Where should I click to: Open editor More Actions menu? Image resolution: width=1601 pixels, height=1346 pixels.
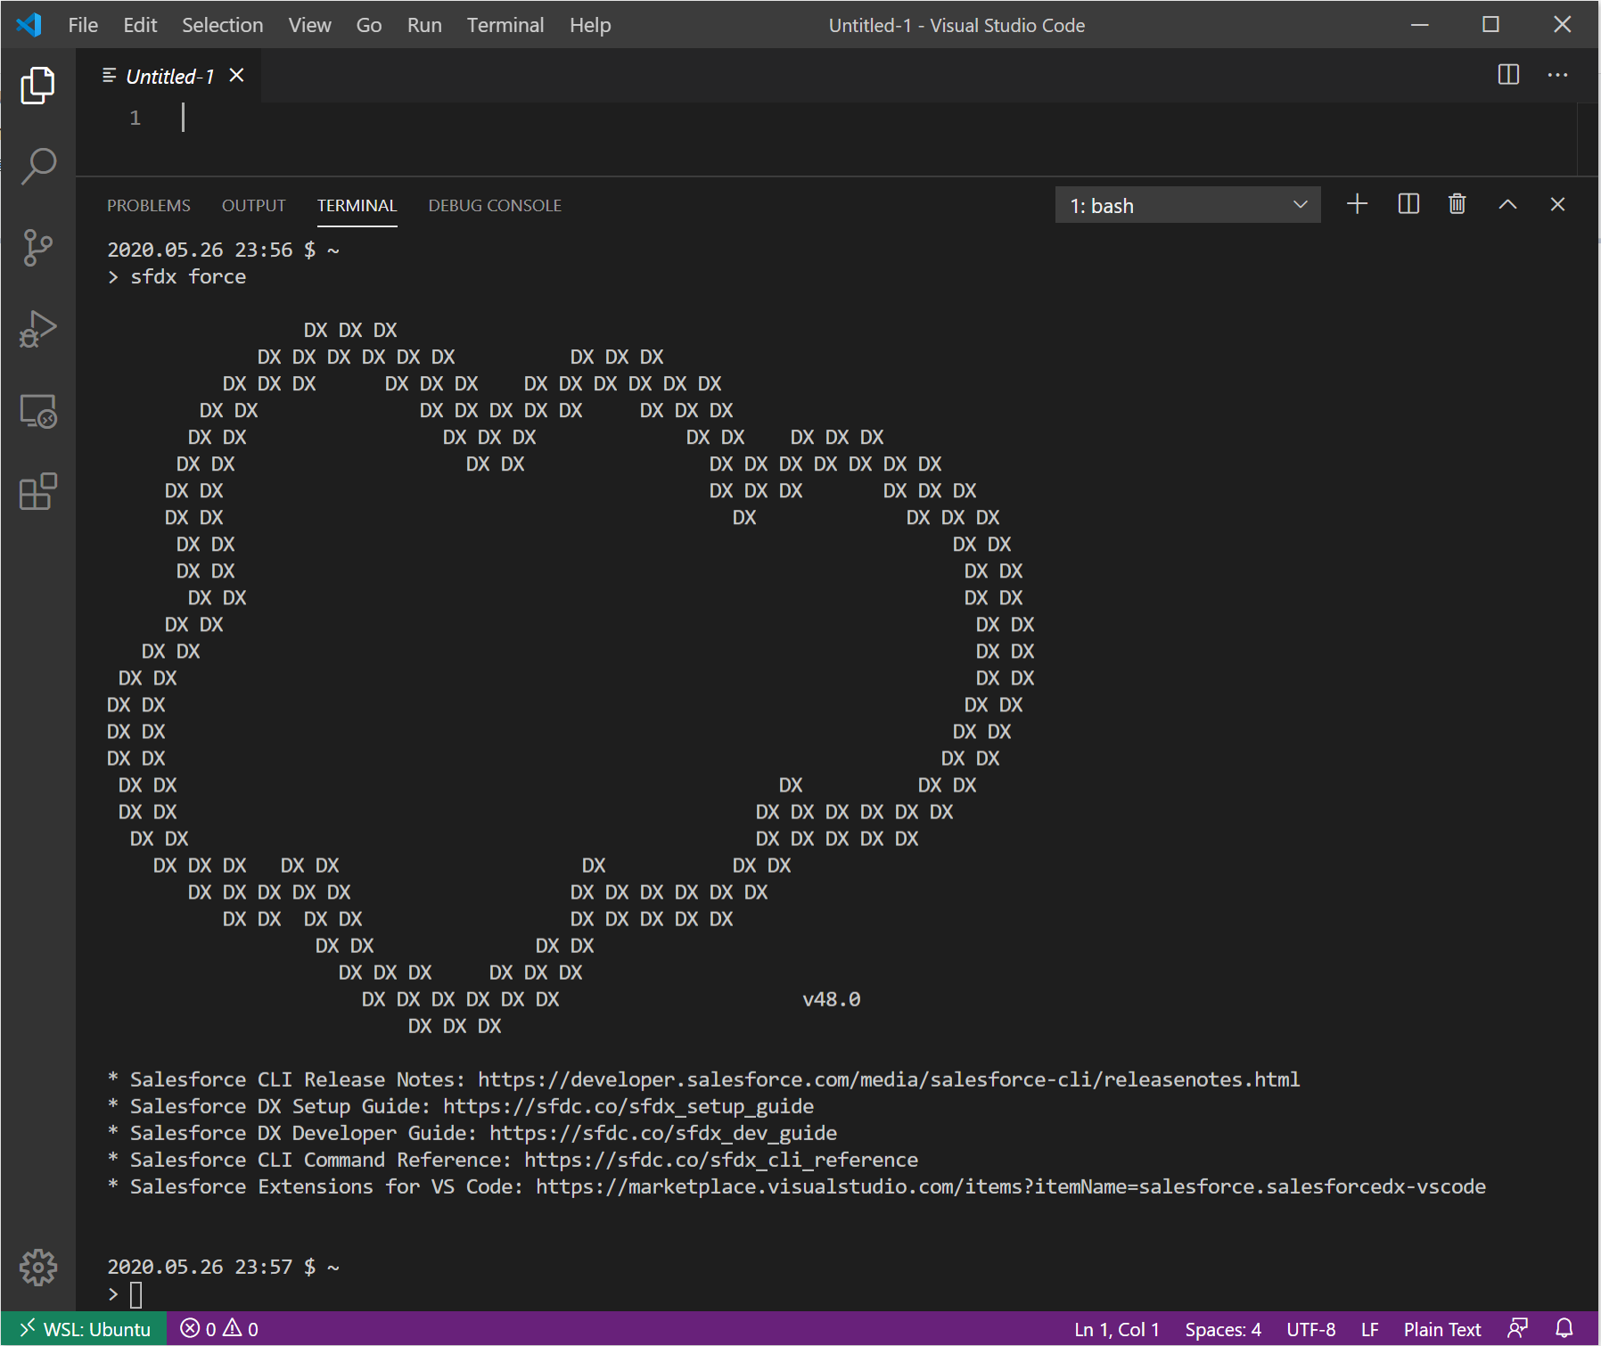pyautogui.click(x=1557, y=75)
